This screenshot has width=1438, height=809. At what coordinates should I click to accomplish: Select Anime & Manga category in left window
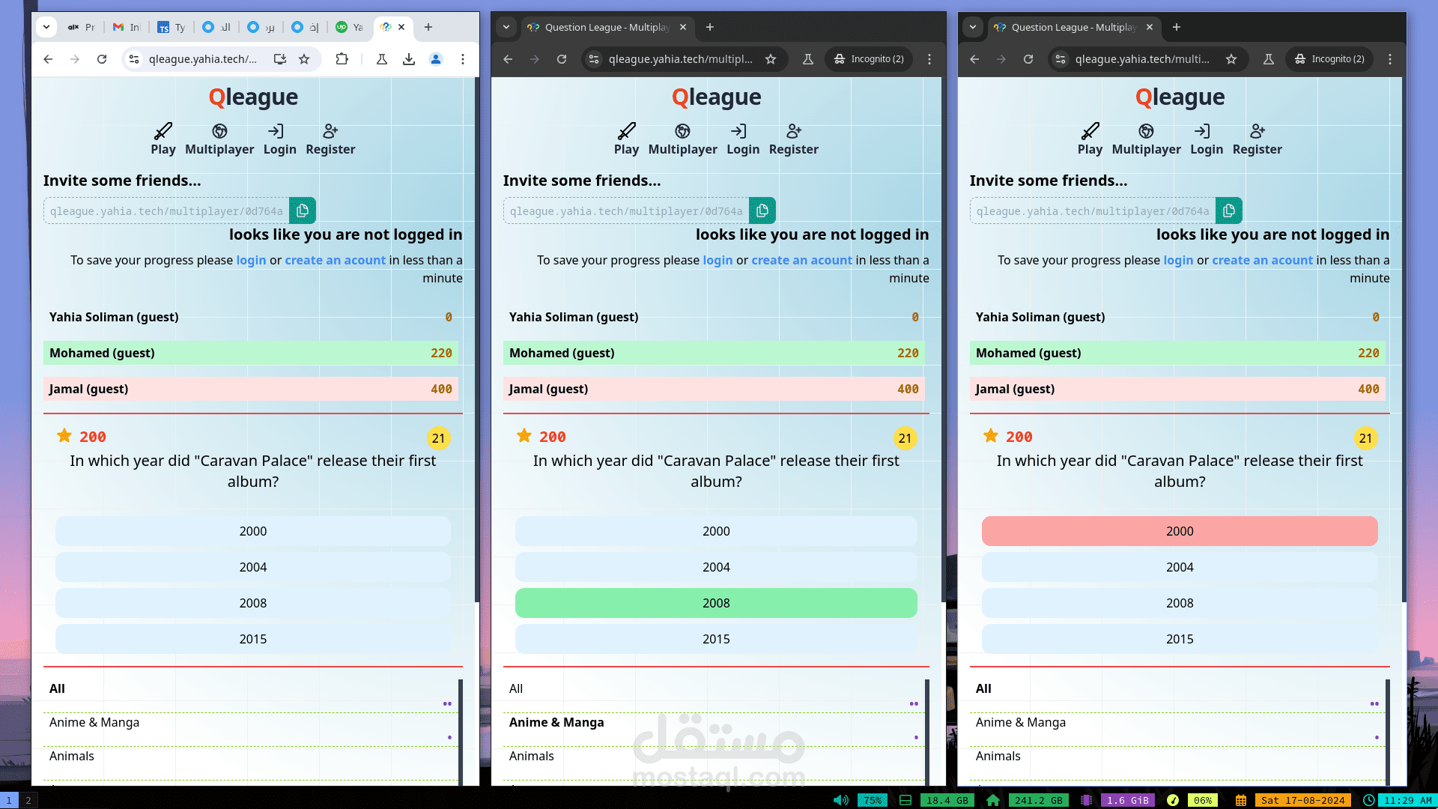click(x=94, y=722)
